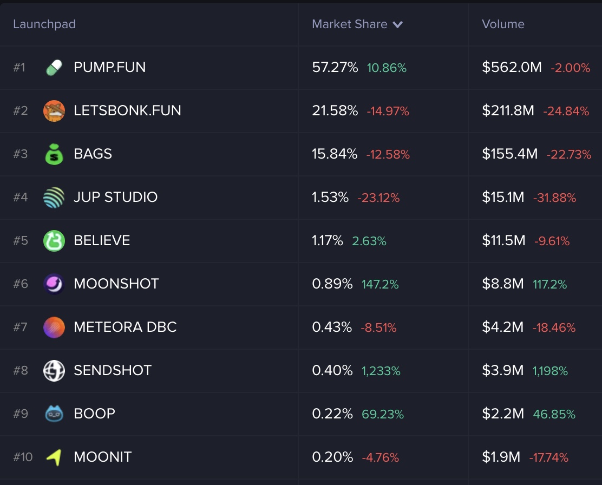Toggle sort arrow beside Market Share
602x485 pixels.
tap(398, 24)
